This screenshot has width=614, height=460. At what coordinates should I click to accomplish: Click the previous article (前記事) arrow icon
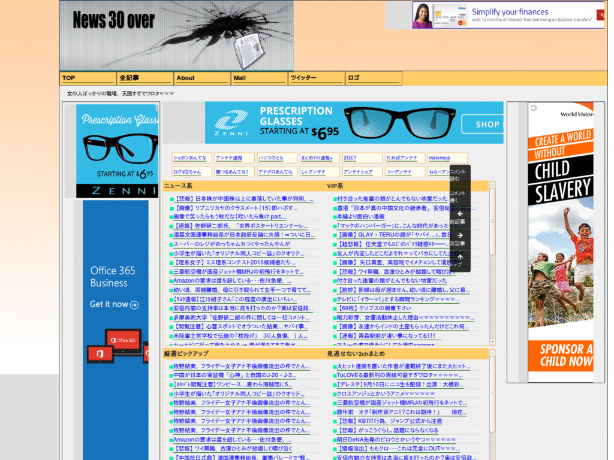click(460, 214)
